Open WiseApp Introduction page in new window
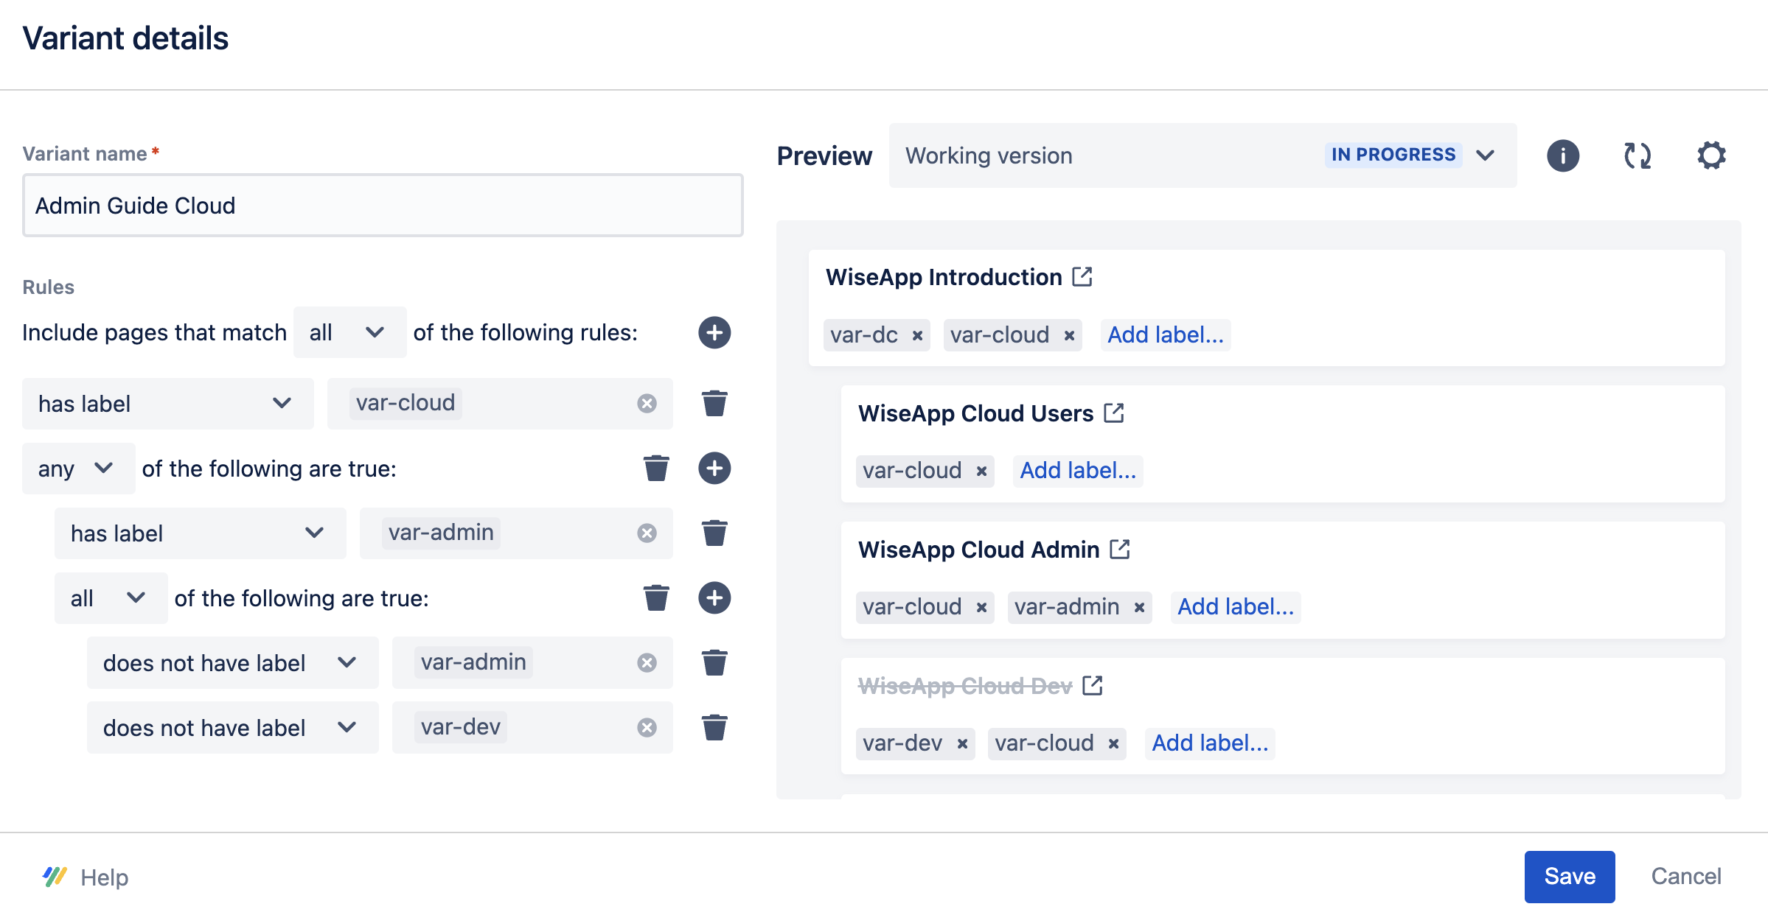Screen dimensions: 1768x915 [1082, 277]
